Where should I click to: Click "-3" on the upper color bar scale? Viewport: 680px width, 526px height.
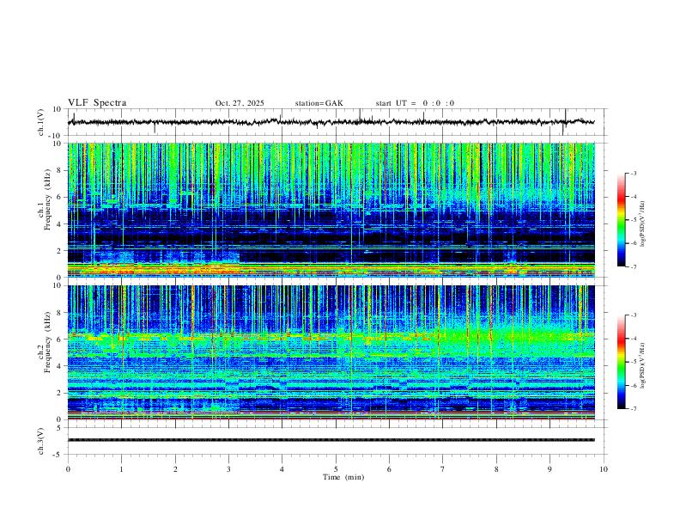coord(633,173)
